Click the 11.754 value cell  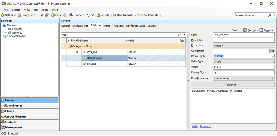pos(156,64)
